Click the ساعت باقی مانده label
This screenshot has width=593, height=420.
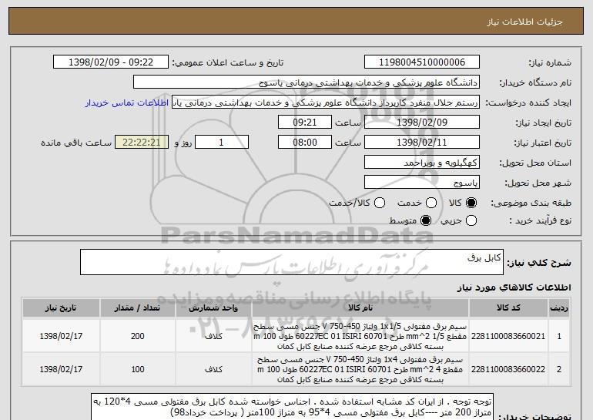click(76, 143)
